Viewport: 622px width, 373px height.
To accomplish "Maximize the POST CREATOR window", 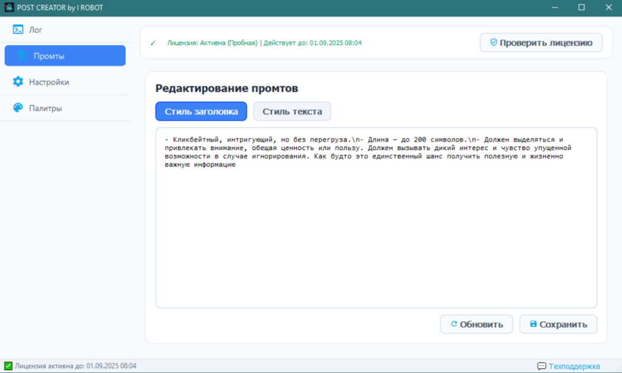I will [x=581, y=7].
